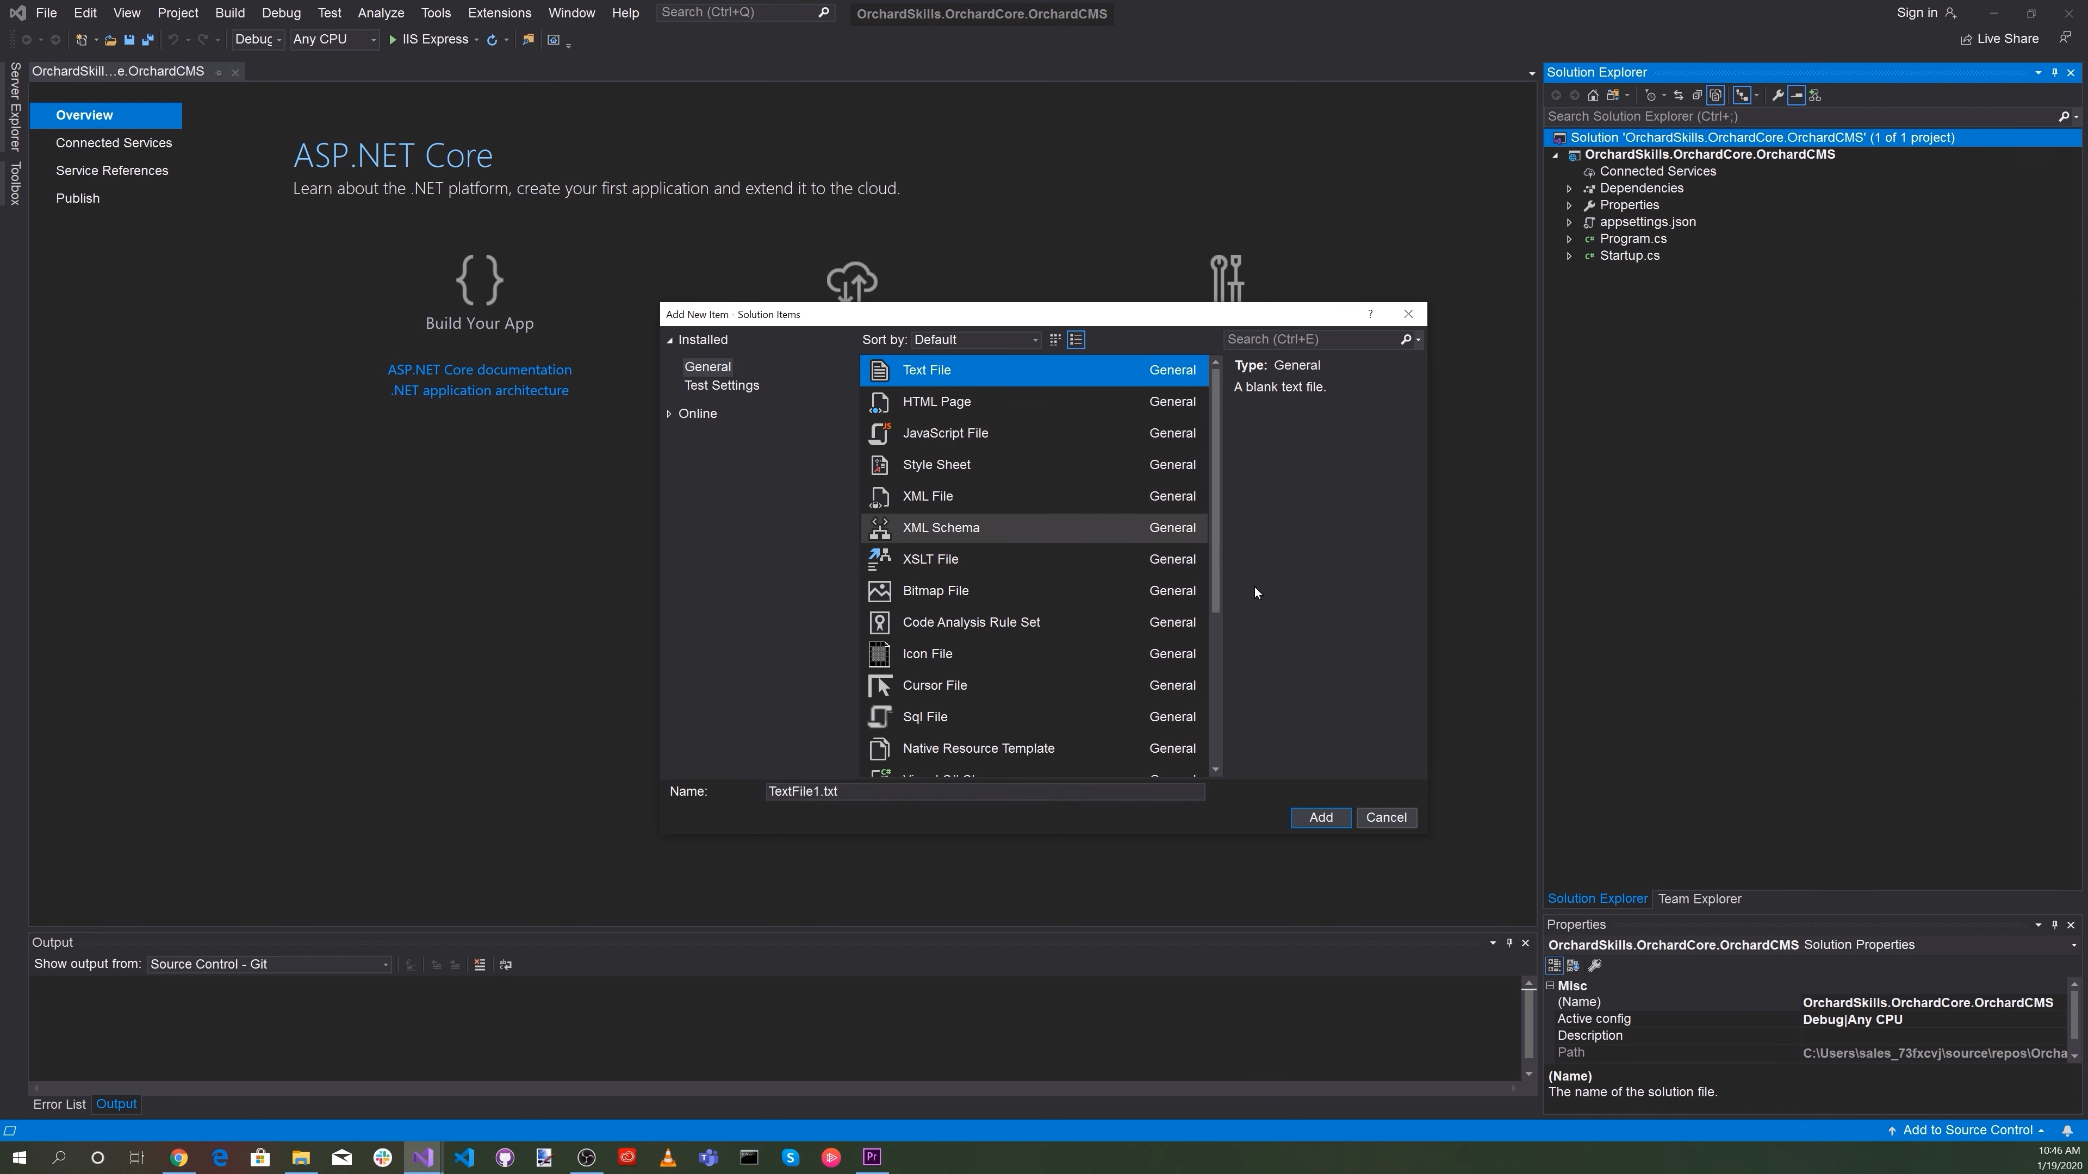Expand the Online category in dialog
The width and height of the screenshot is (2088, 1174).
pyautogui.click(x=669, y=414)
